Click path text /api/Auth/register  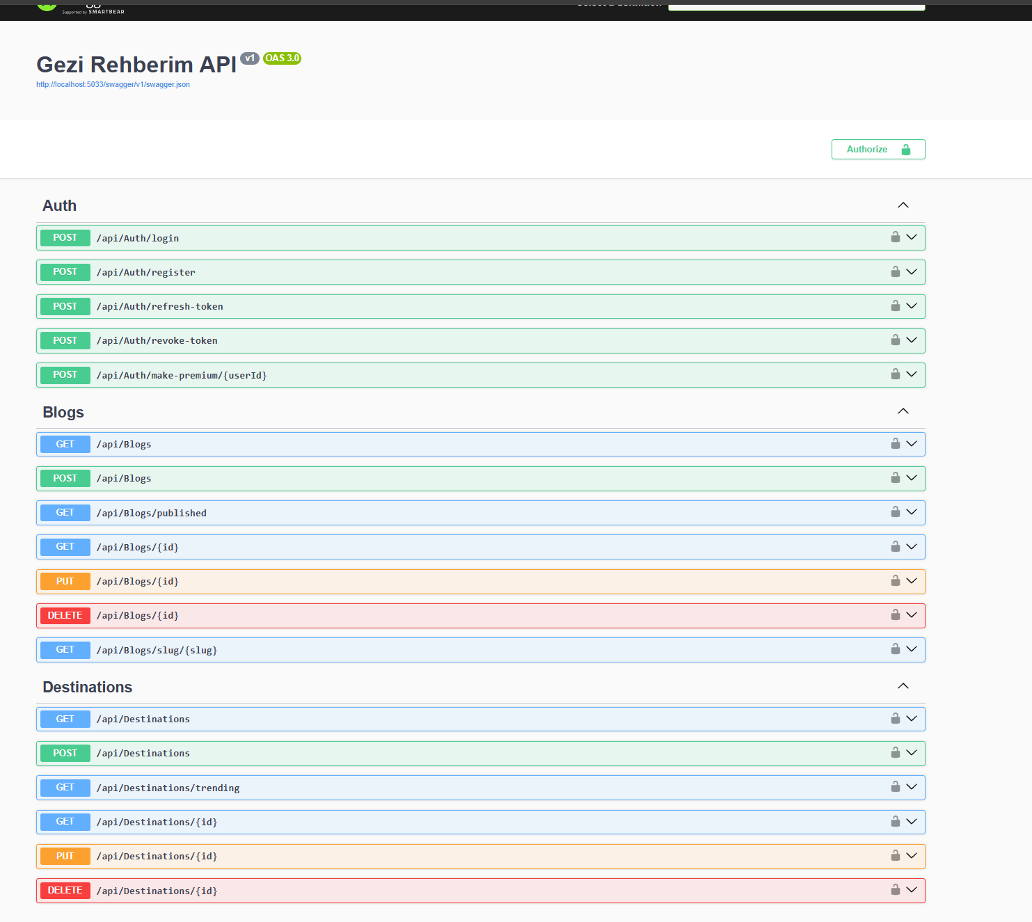click(146, 272)
